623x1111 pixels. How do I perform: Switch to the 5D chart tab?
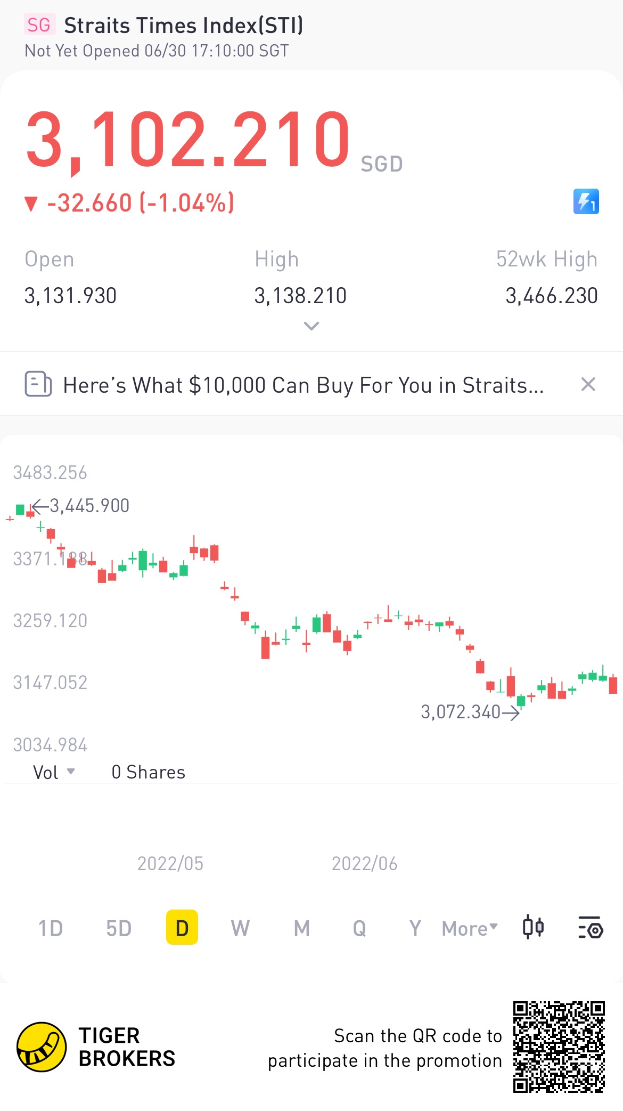click(x=119, y=929)
